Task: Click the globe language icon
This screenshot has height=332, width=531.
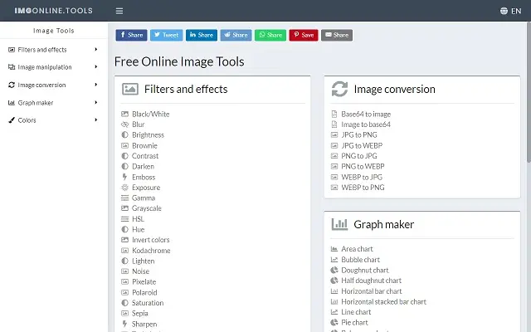Action: pos(504,11)
